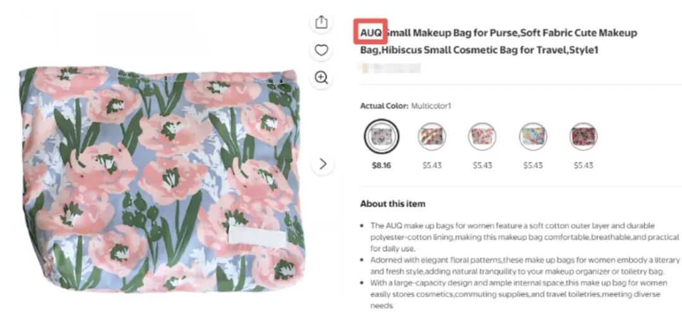
Task: Add the makeup bag to favorites with the heart icon
Action: 321,50
